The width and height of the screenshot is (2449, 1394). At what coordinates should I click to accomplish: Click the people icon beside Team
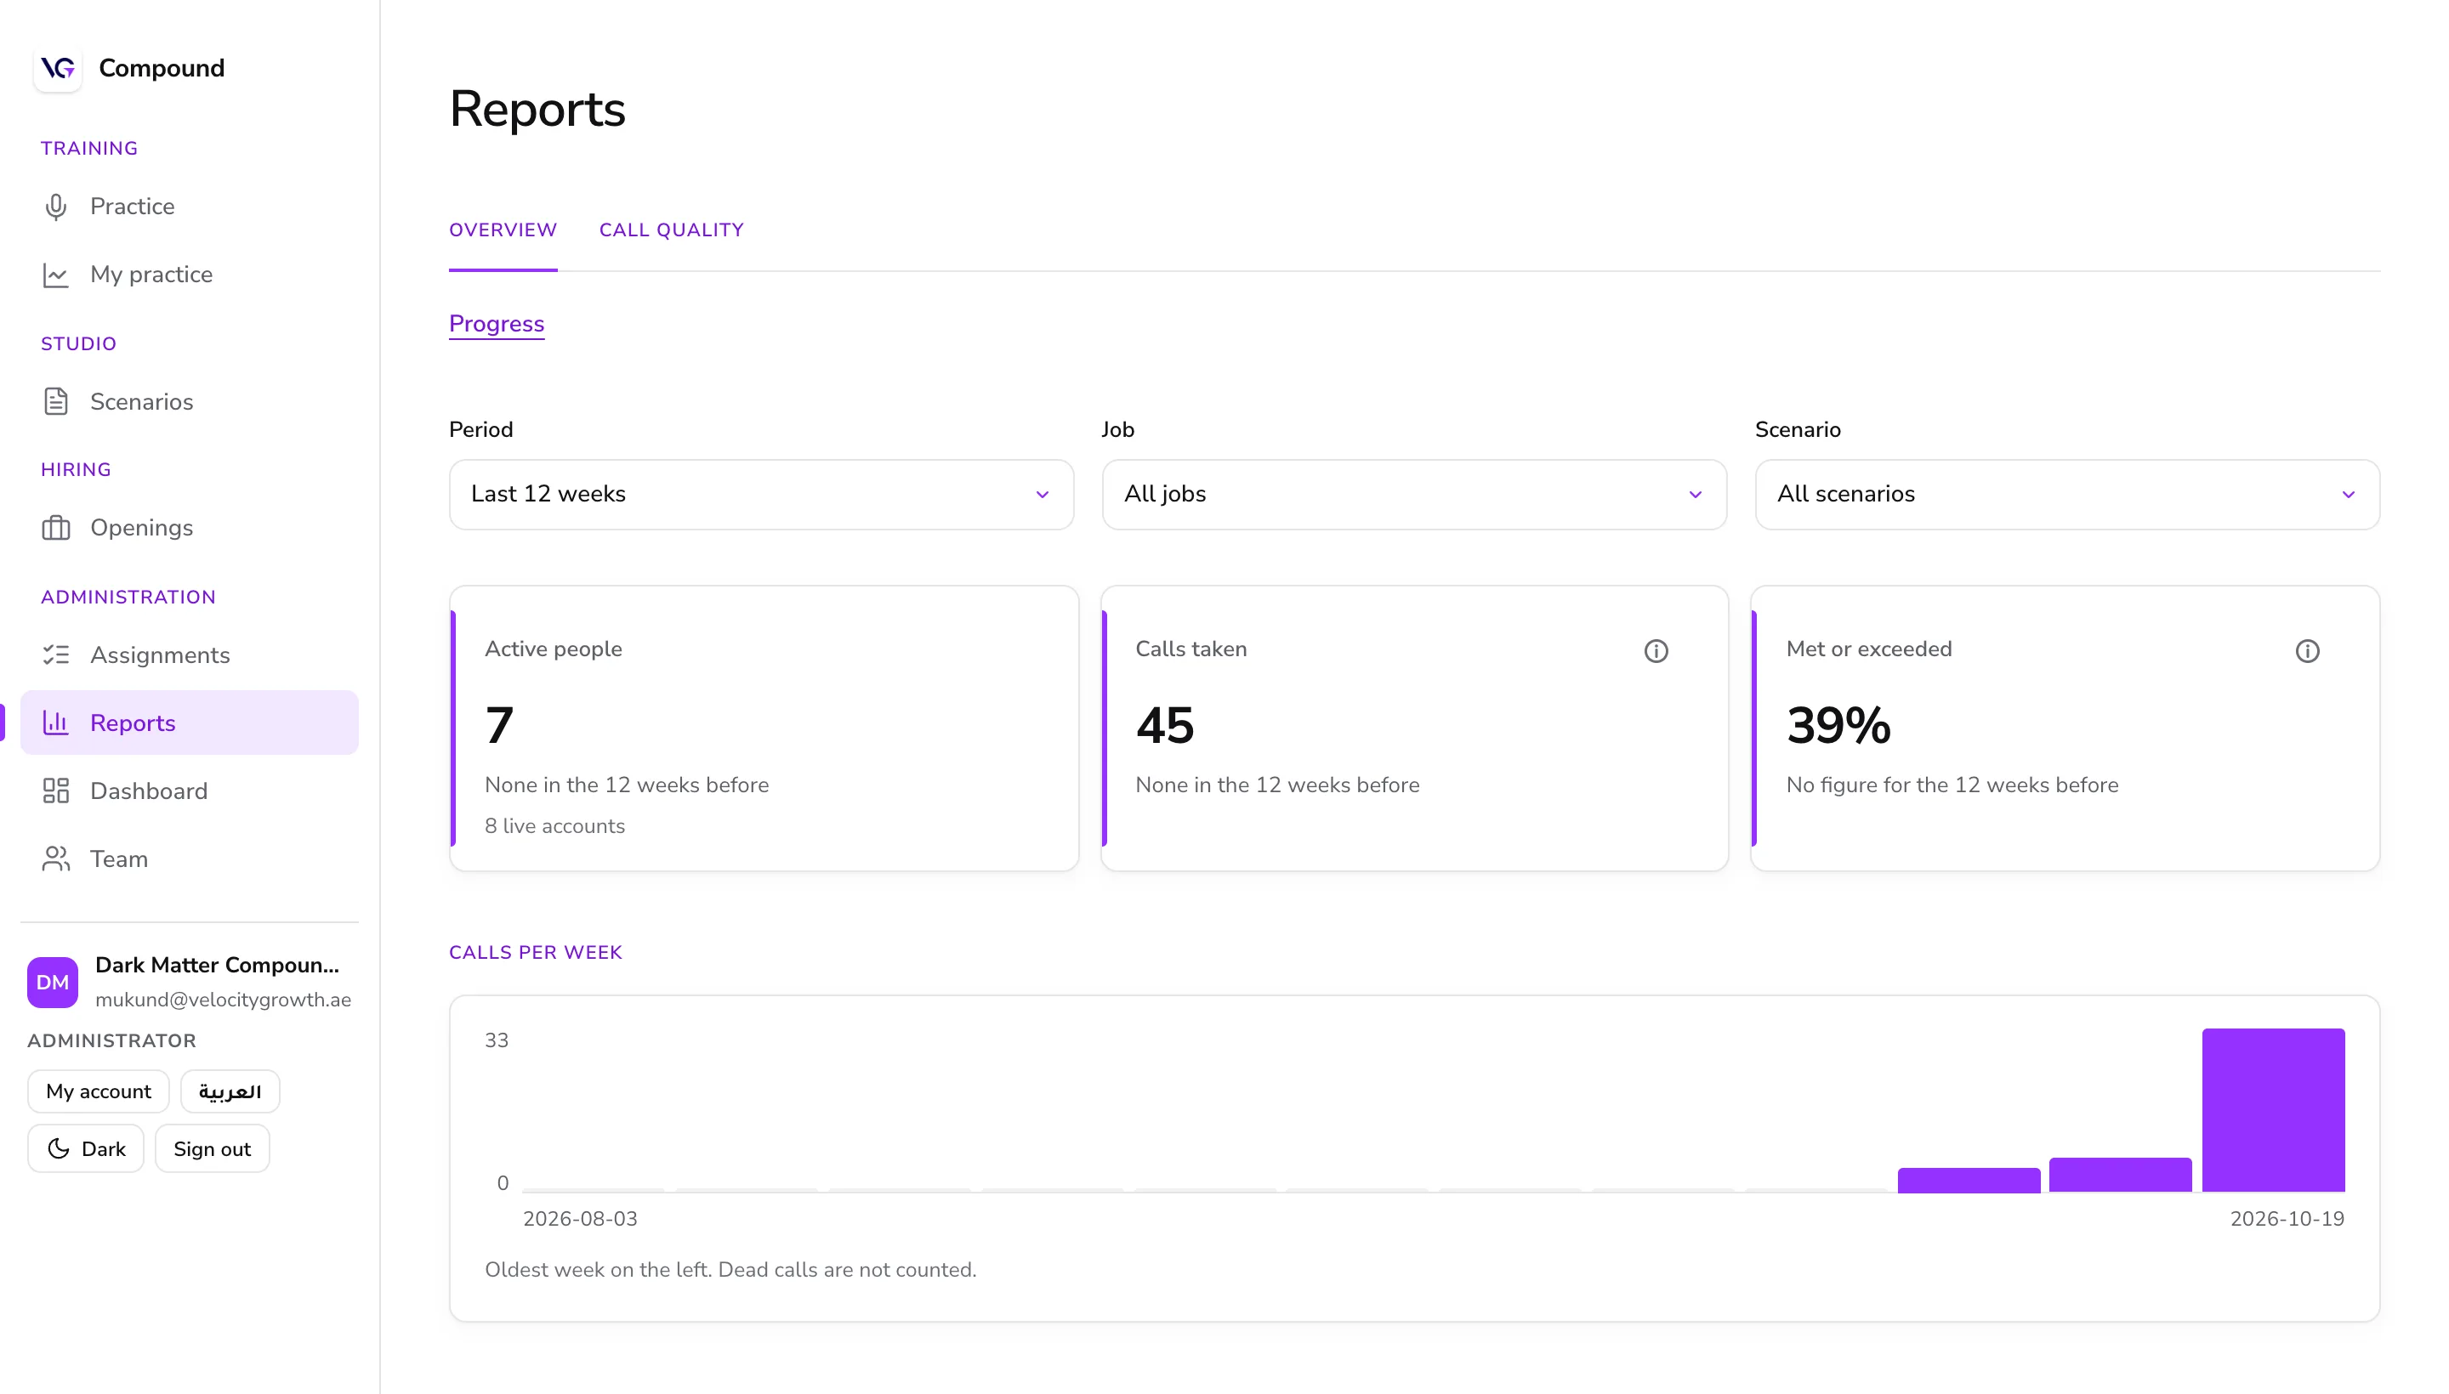pos(55,858)
